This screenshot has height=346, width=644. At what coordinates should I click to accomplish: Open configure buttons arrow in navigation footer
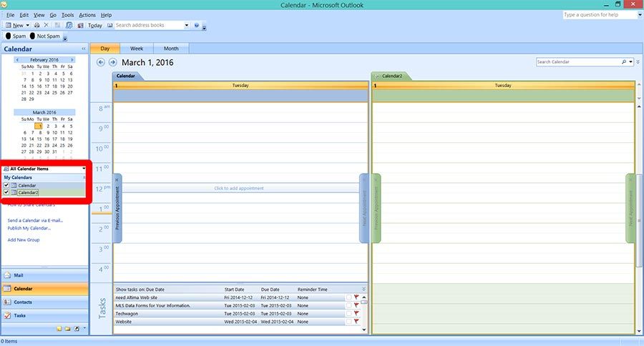[84, 328]
